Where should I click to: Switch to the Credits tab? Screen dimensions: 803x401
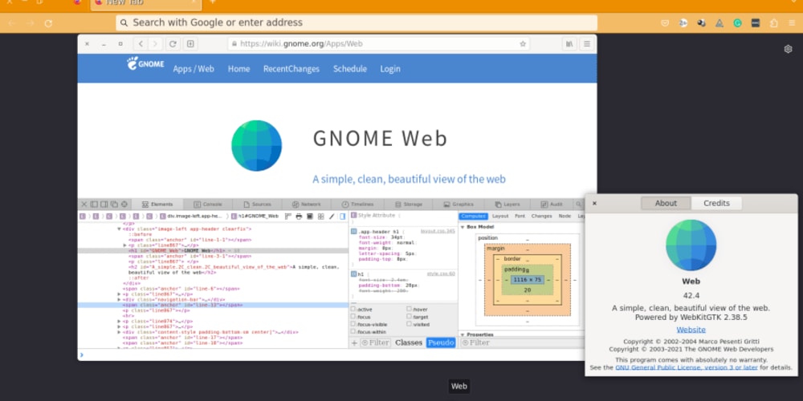click(716, 203)
